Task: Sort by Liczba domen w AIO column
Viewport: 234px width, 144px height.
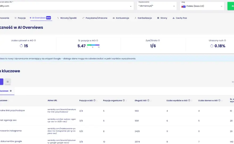Action: [222, 101]
